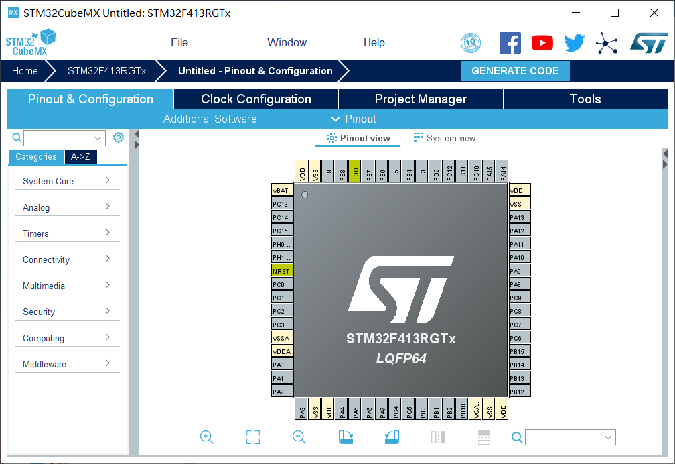Click the PA0 pin on chip

click(283, 364)
